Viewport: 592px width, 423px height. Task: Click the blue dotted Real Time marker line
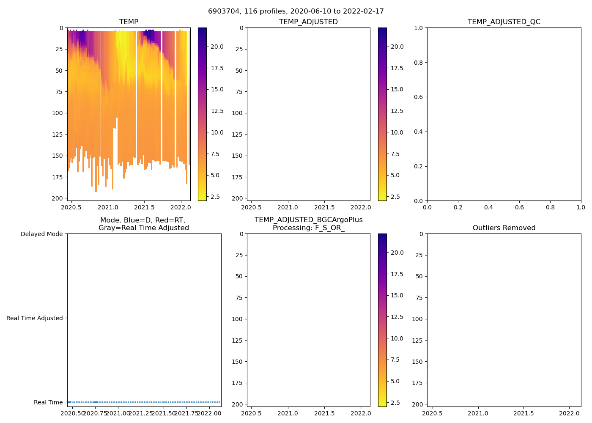click(x=144, y=402)
